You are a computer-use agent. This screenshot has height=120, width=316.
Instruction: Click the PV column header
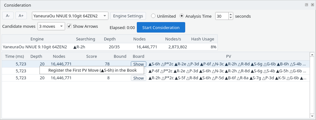click(228, 57)
